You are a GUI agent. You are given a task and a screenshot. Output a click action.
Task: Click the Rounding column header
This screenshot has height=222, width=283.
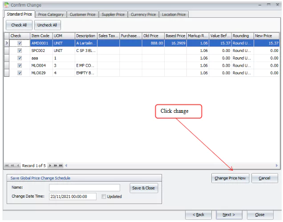(243, 36)
